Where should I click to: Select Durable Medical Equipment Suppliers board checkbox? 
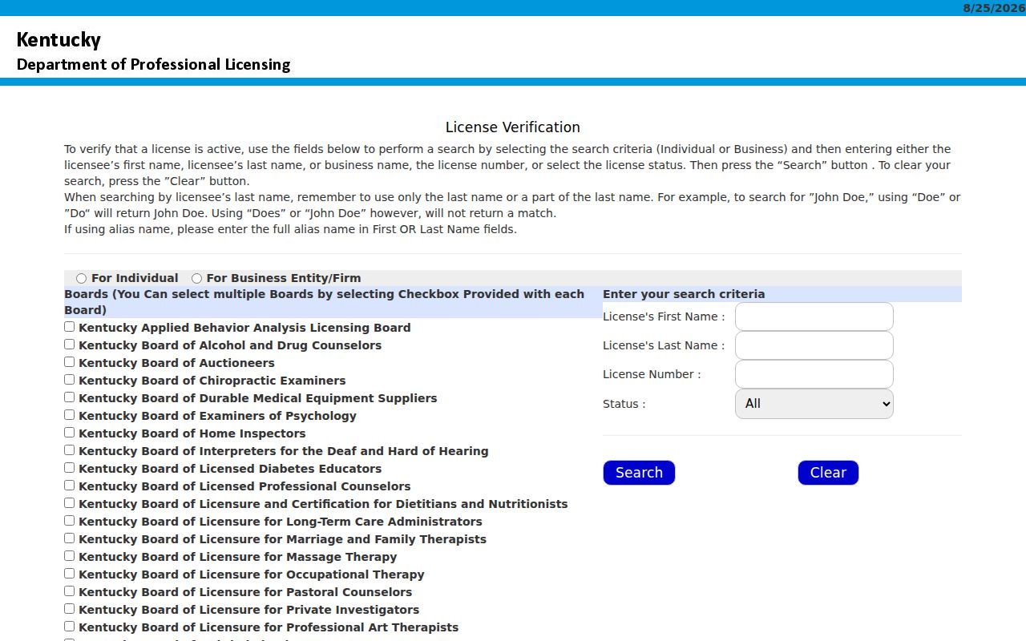[x=70, y=397]
